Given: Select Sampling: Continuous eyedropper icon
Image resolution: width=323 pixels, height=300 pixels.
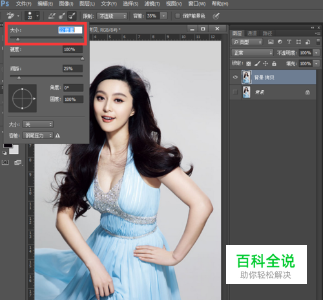Looking at the screenshot, I should point(52,16).
